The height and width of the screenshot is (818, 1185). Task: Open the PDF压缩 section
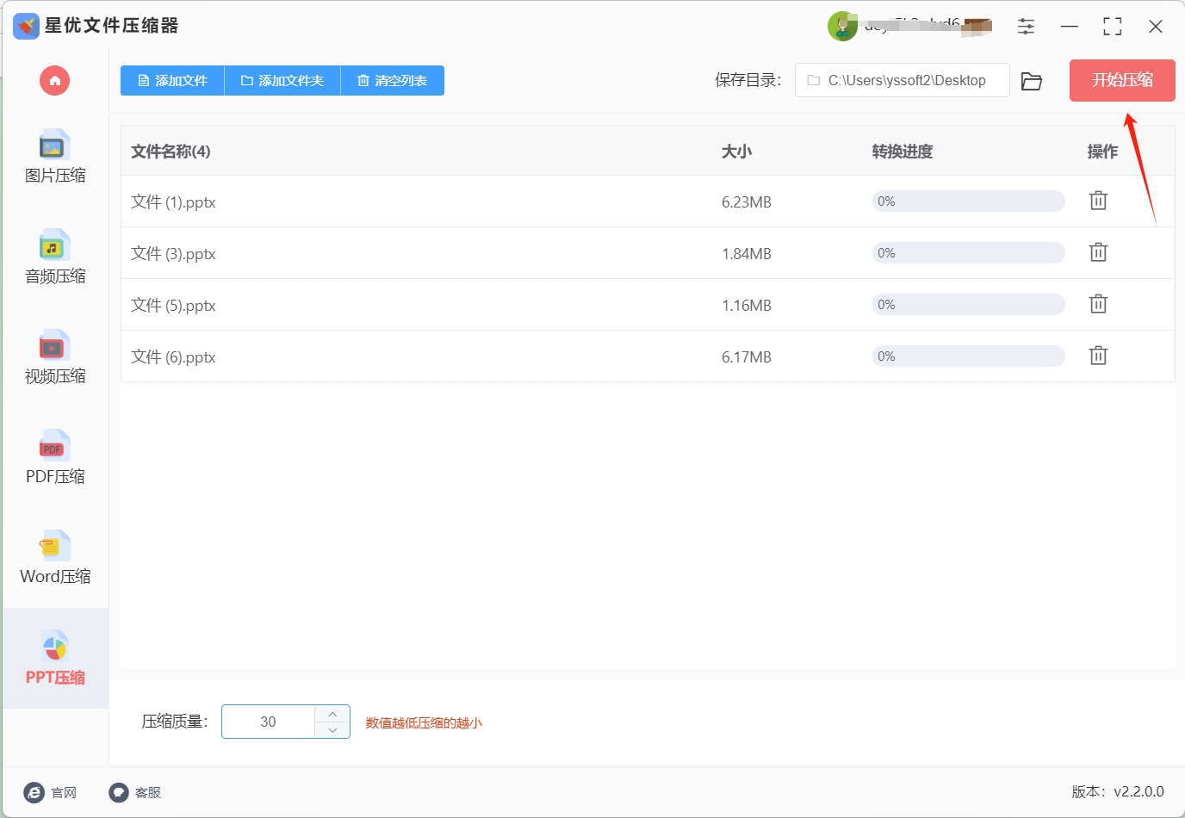[x=55, y=458]
